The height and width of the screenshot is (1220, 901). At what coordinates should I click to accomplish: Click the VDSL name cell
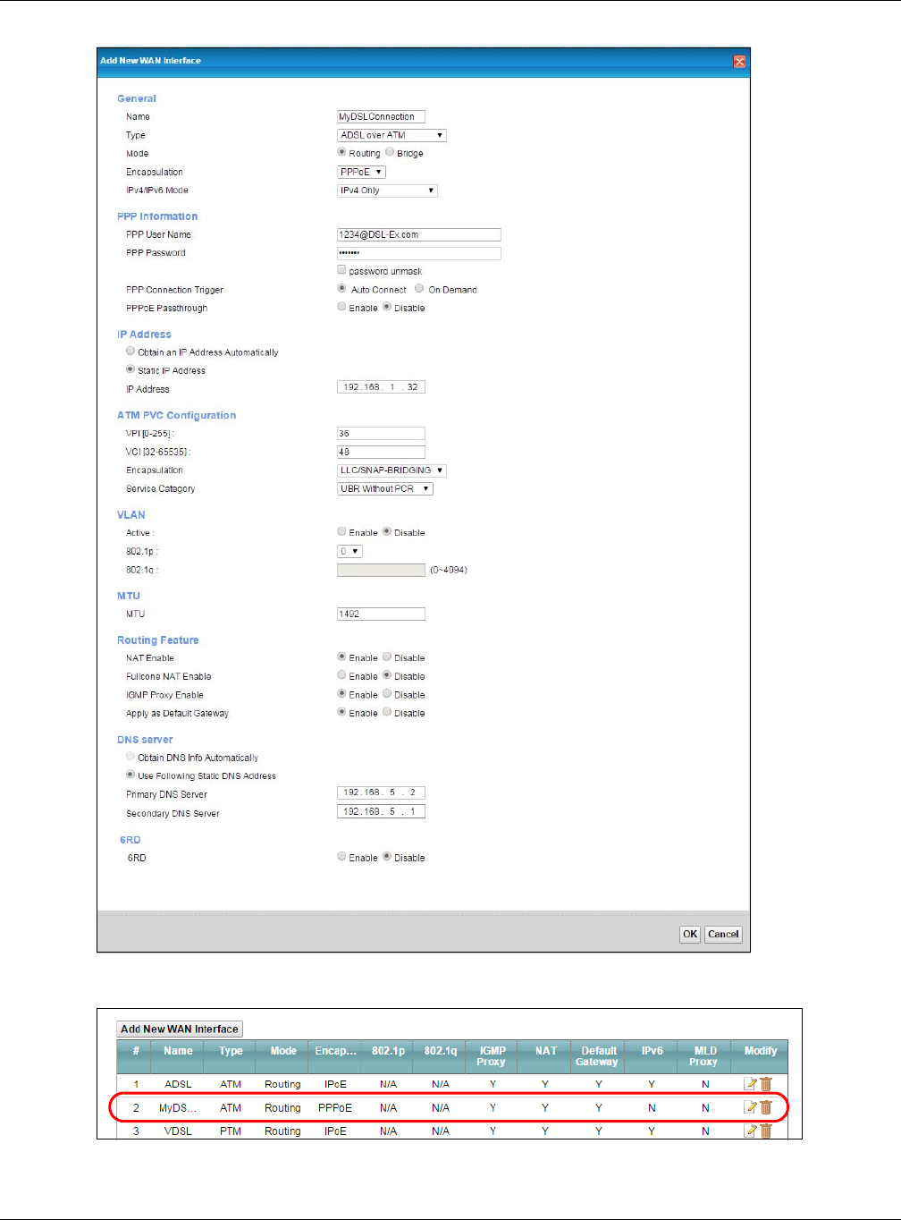(178, 1131)
